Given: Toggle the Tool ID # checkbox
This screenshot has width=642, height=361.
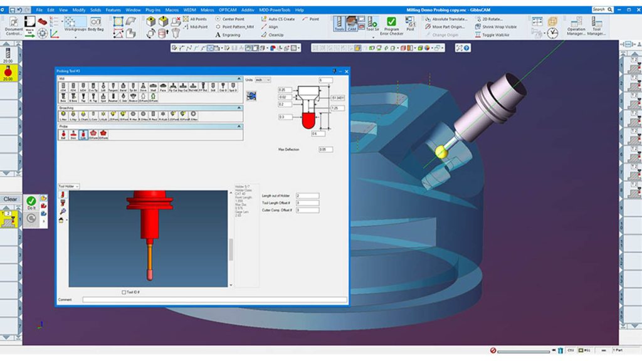Looking at the screenshot, I should click(124, 292).
